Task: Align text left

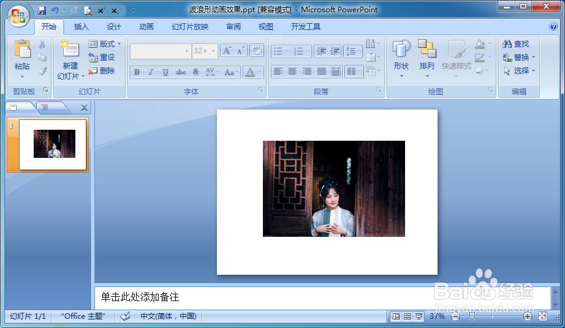Action: click(278, 72)
